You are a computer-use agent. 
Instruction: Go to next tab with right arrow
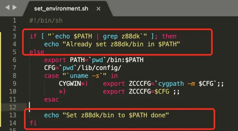(14, 7)
